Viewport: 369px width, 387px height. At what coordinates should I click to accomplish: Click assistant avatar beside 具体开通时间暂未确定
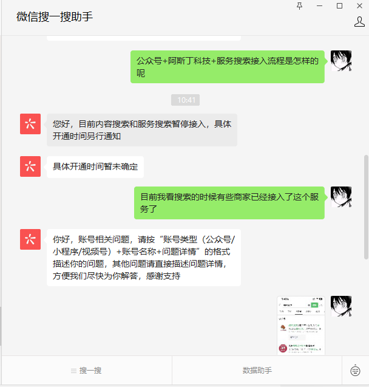(30, 166)
